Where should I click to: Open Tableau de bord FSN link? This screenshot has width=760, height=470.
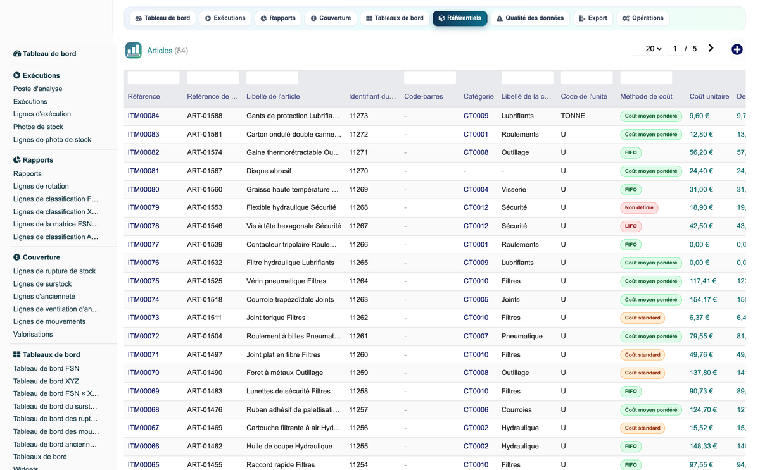[46, 369]
